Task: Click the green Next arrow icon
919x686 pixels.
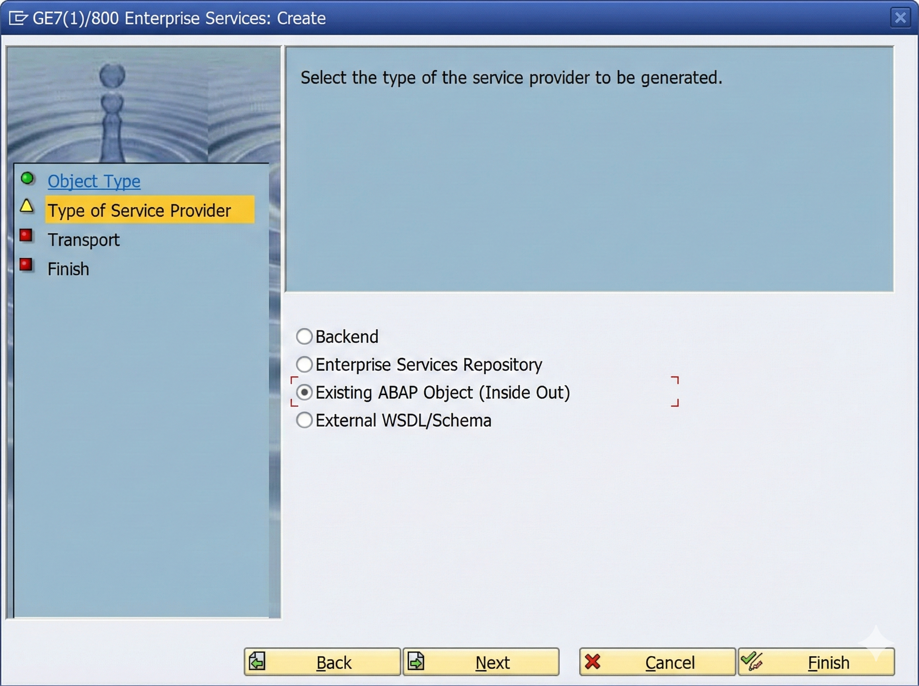Action: [x=416, y=661]
